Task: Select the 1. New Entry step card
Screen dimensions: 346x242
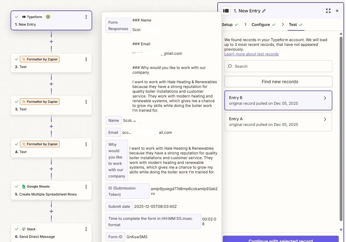Action: pyautogui.click(x=51, y=21)
